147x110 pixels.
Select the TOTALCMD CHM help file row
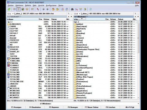[x=40, y=72]
